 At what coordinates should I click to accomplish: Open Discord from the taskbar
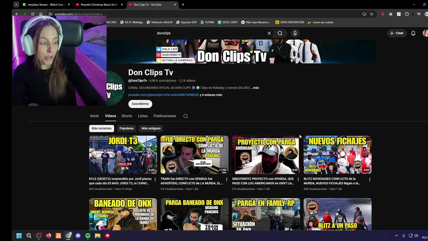pyautogui.click(x=78, y=236)
